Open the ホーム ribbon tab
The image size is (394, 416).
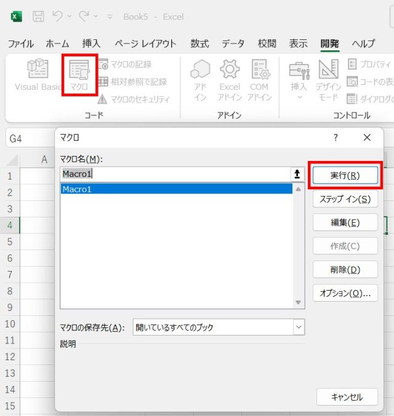tap(57, 44)
